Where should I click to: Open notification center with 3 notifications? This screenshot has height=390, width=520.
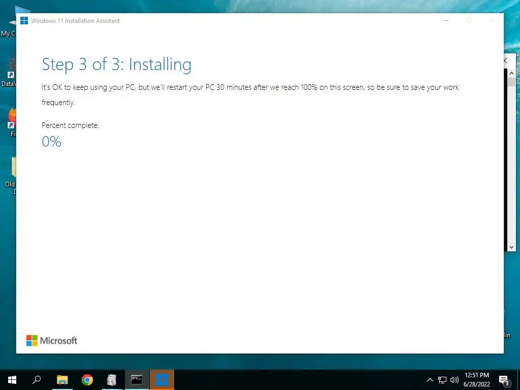point(504,380)
